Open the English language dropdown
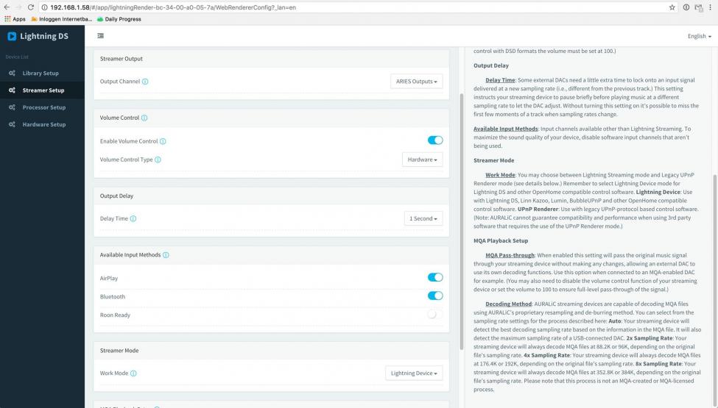Screen dimensions: 718x408 point(700,36)
